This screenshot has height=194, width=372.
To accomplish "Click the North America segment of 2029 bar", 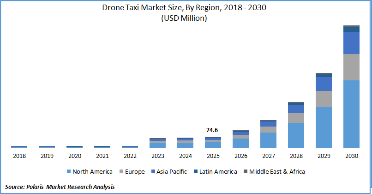I will (324, 127).
